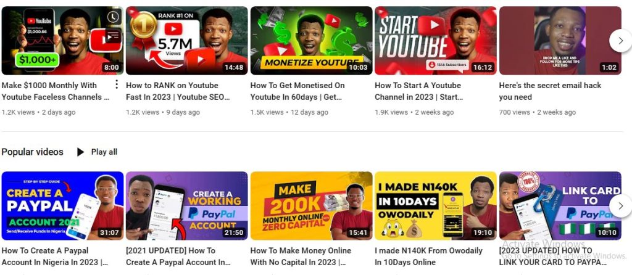Open I Made N140K in 10 Days thumbnail
This screenshot has width=632, height=275.
coord(436,206)
